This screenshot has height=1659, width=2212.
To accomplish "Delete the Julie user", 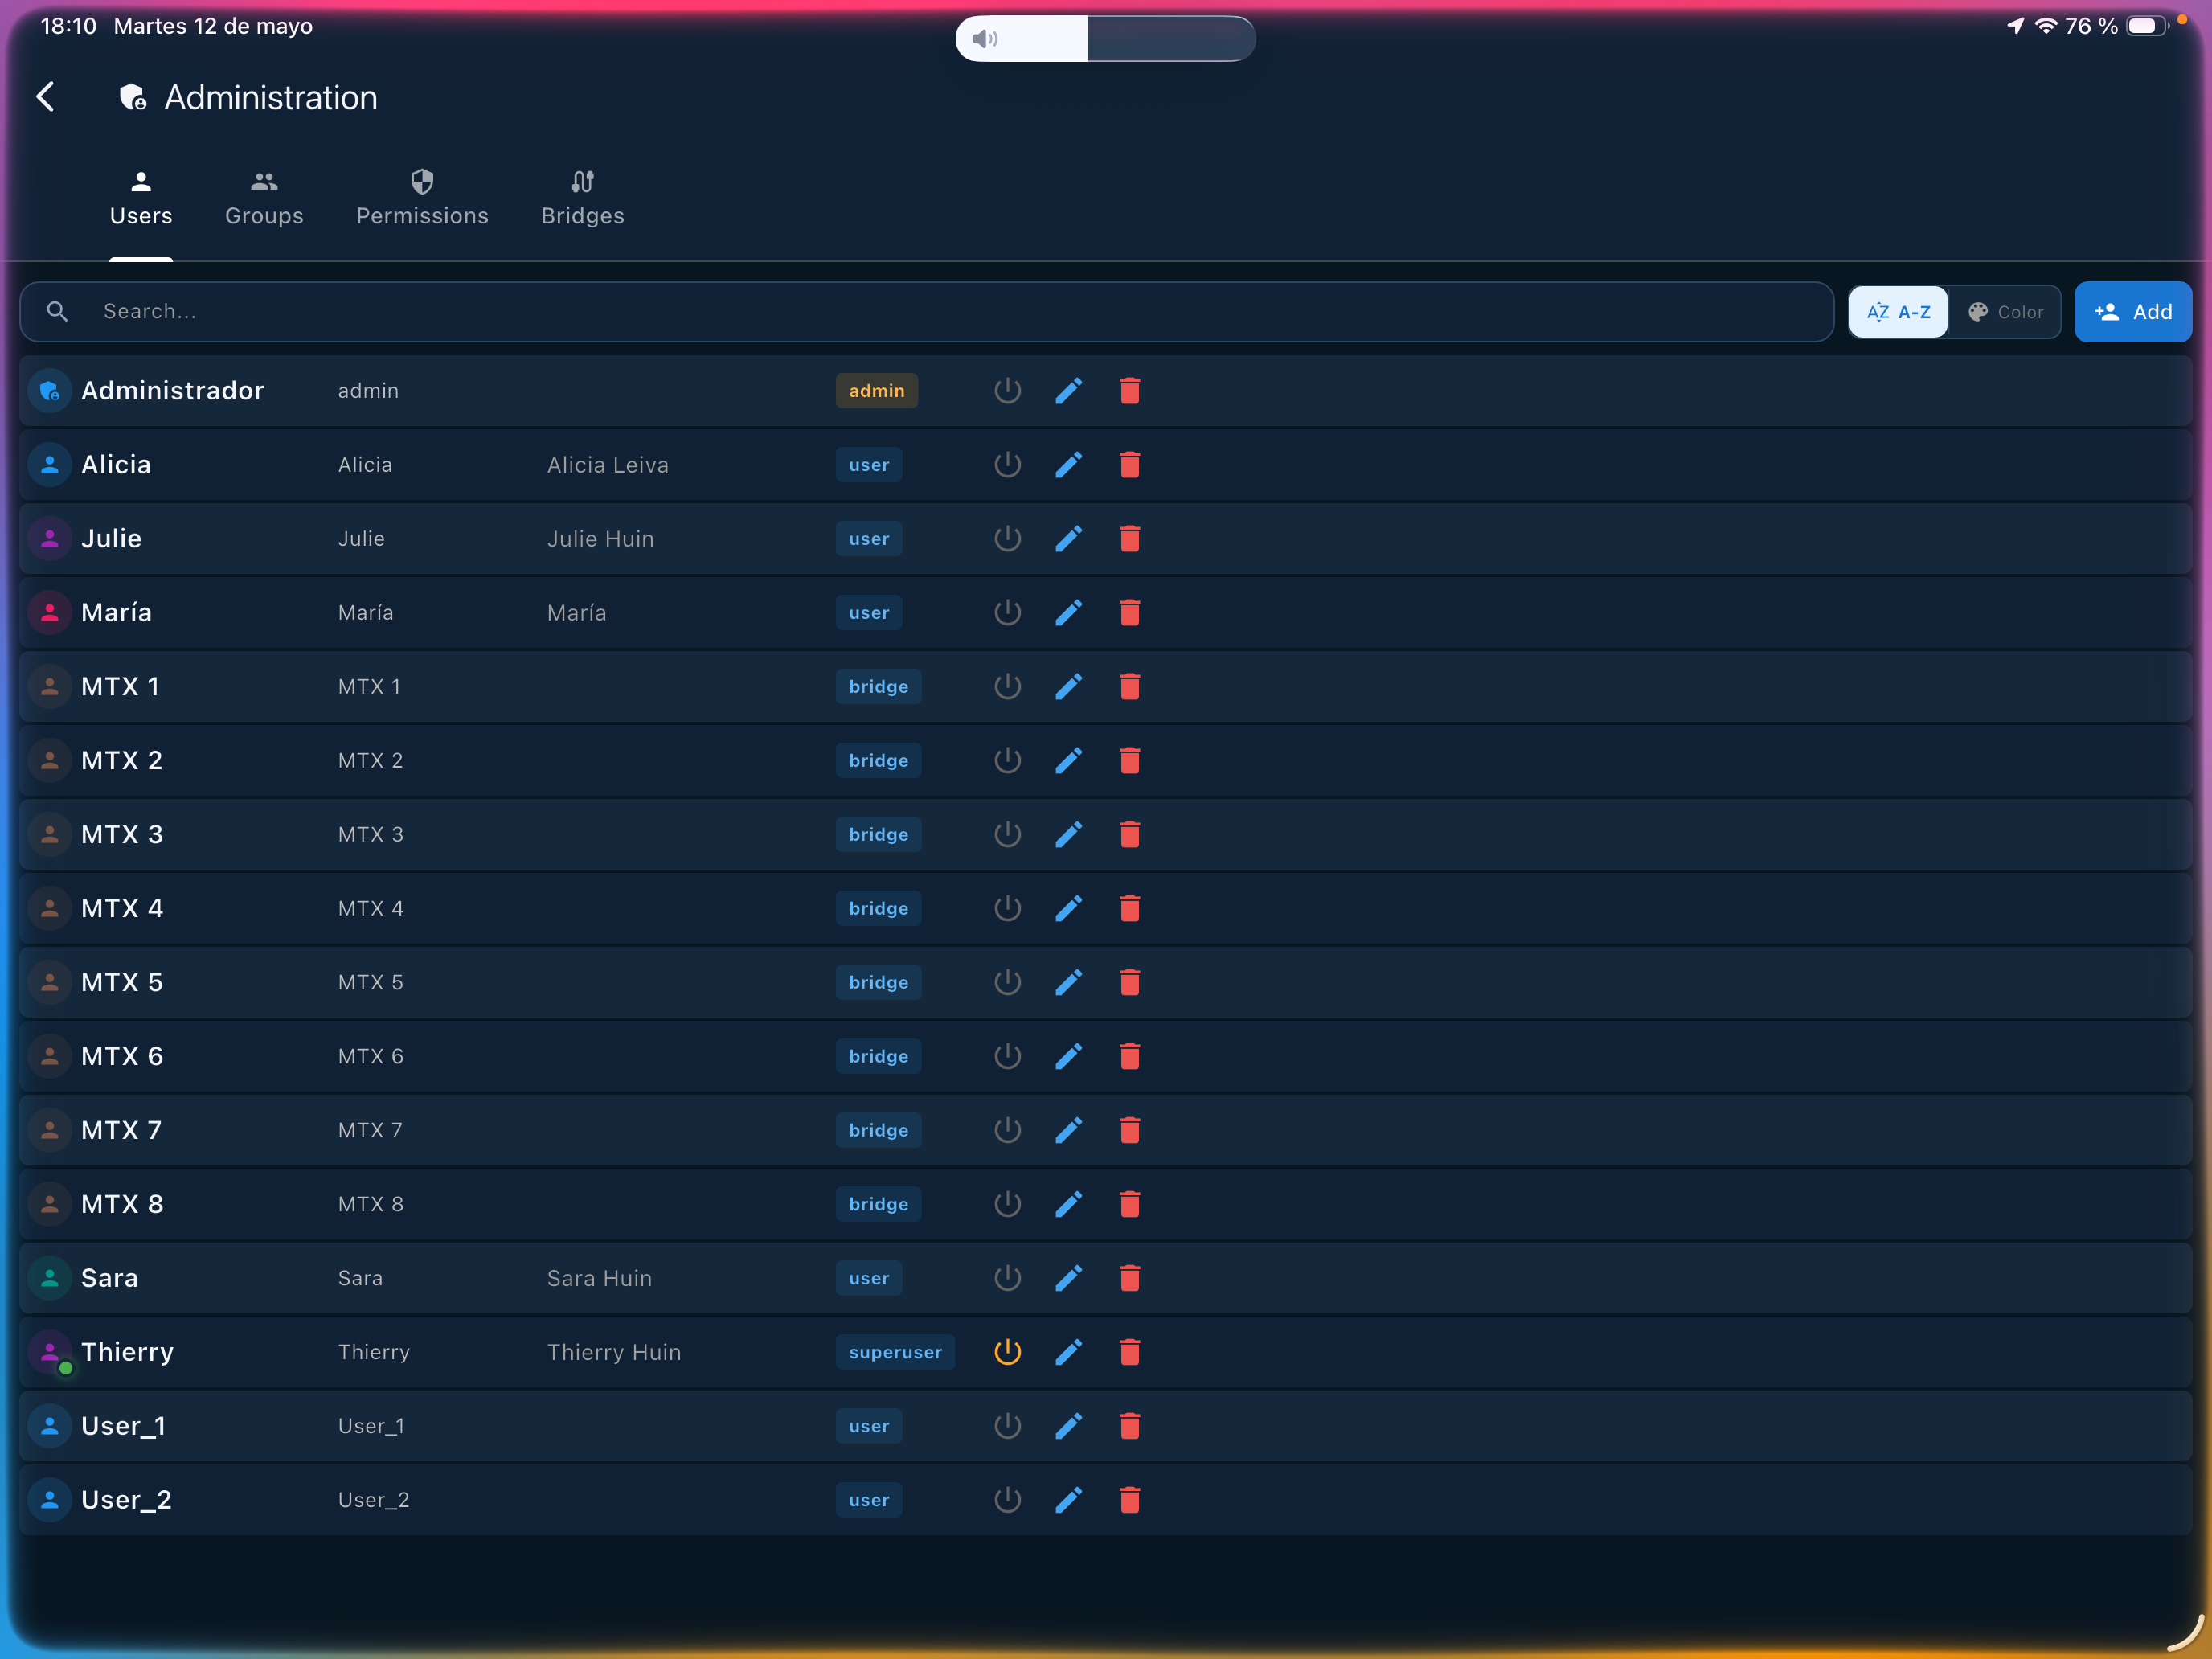I will 1130,539.
